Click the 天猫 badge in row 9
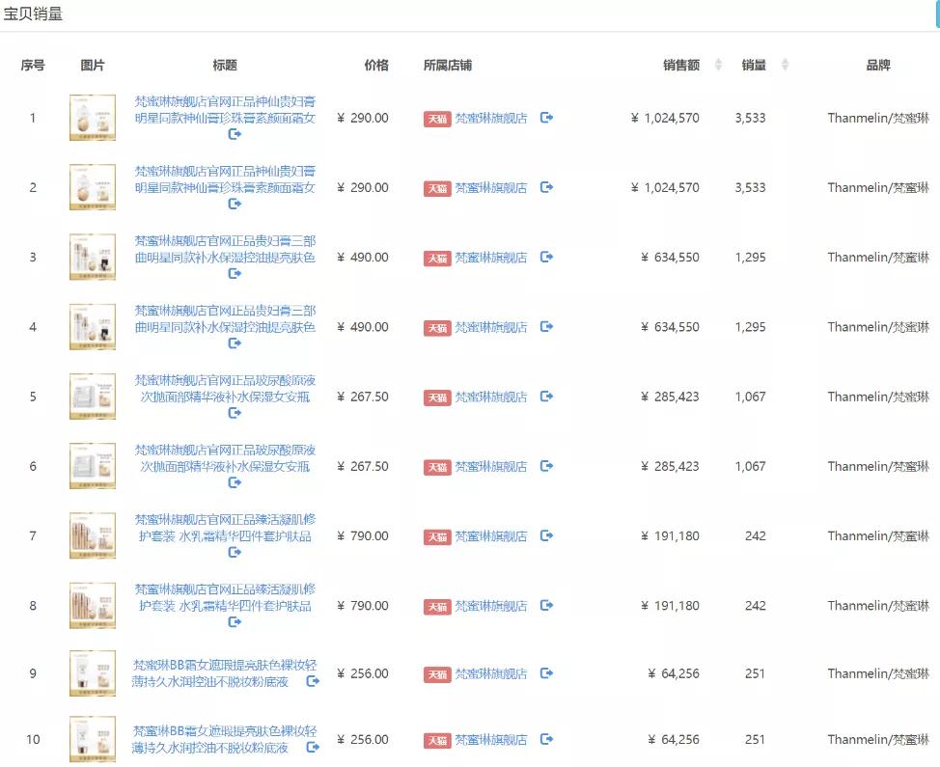The width and height of the screenshot is (940, 767). [437, 674]
